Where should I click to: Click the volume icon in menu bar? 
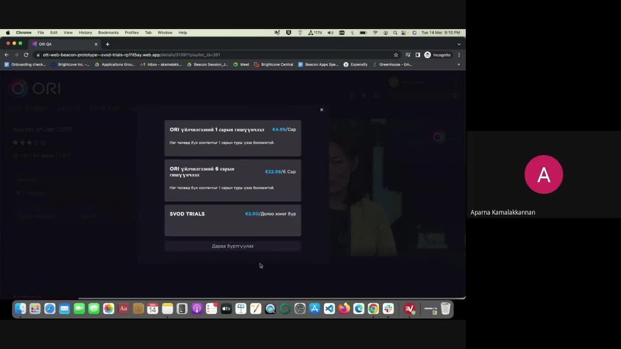pyautogui.click(x=330, y=32)
